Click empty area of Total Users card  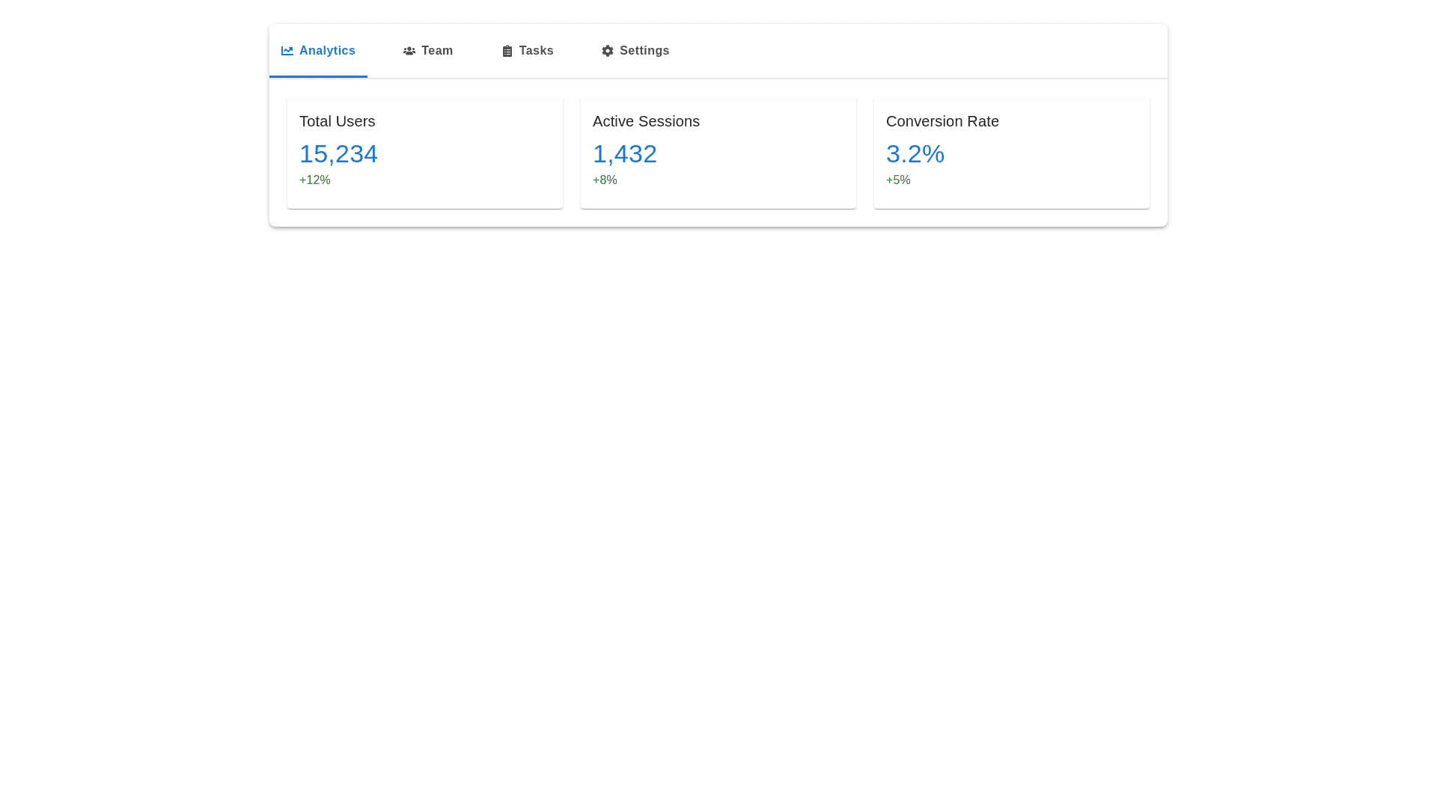tap(479, 161)
